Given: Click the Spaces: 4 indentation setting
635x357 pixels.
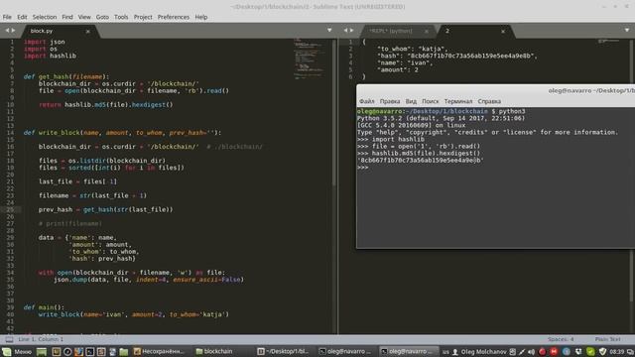Looking at the screenshot, I should pyautogui.click(x=561, y=339).
